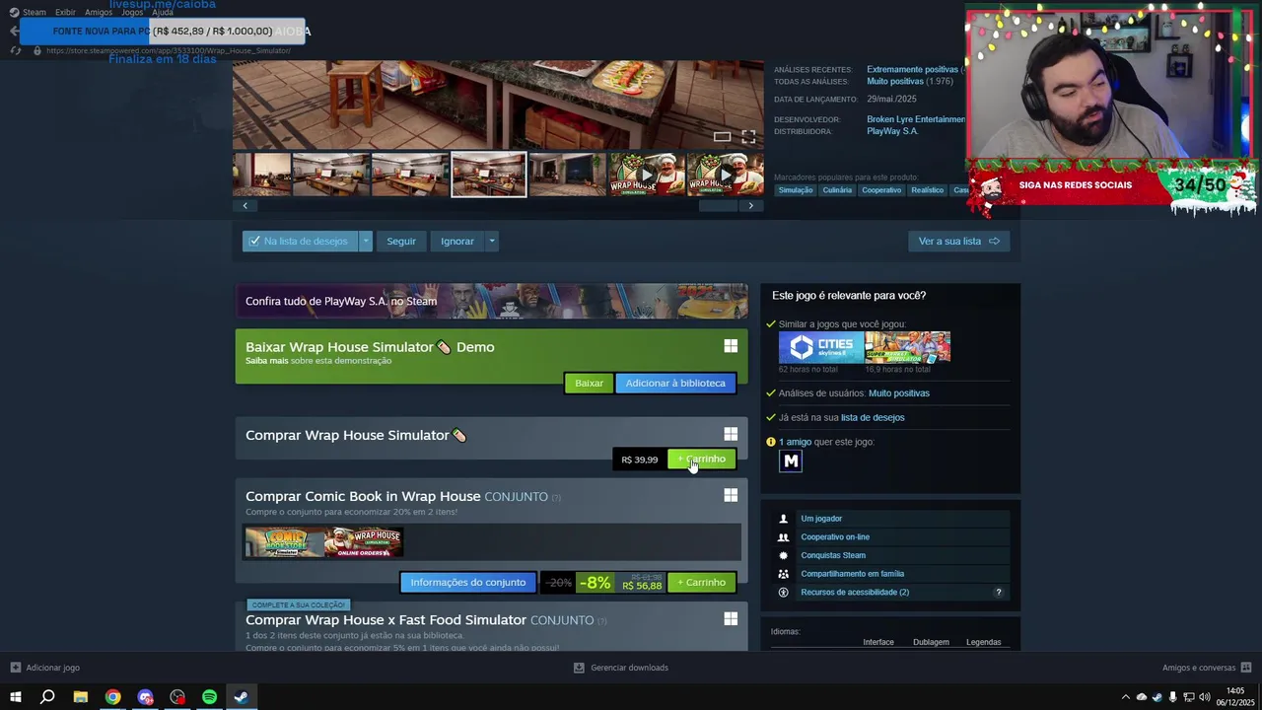The image size is (1262, 710).
Task: Open the dropdown arrow next to Ignorar
Action: (491, 241)
